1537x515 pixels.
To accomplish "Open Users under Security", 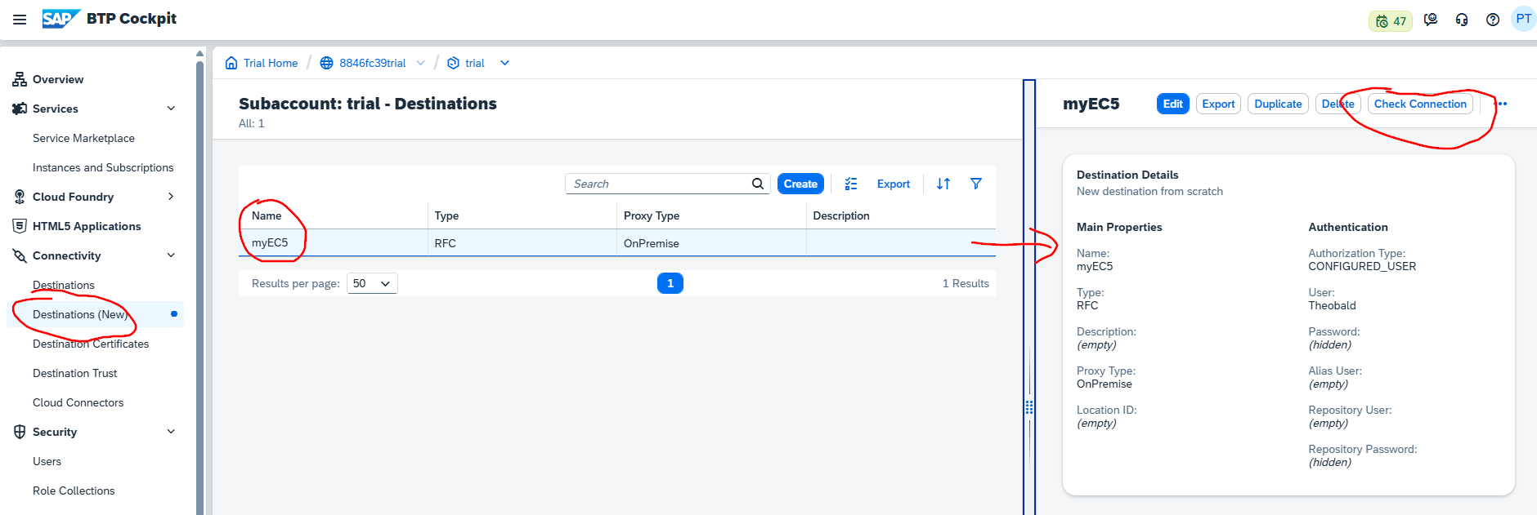I will (x=47, y=461).
